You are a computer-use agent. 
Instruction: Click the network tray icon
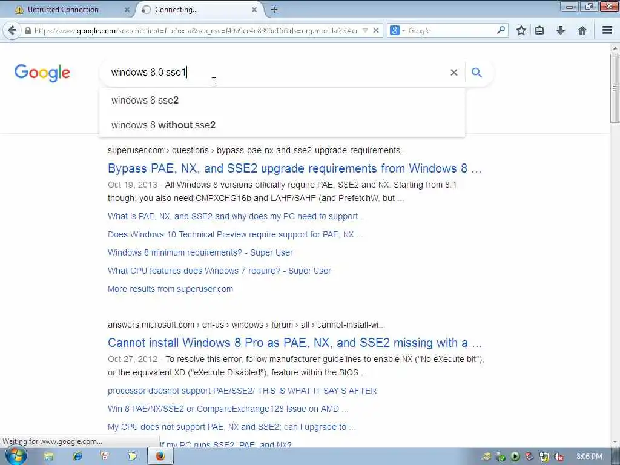click(544, 457)
